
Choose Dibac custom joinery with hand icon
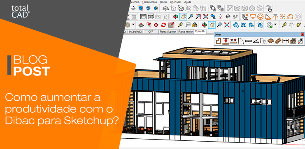(x=263, y=41)
